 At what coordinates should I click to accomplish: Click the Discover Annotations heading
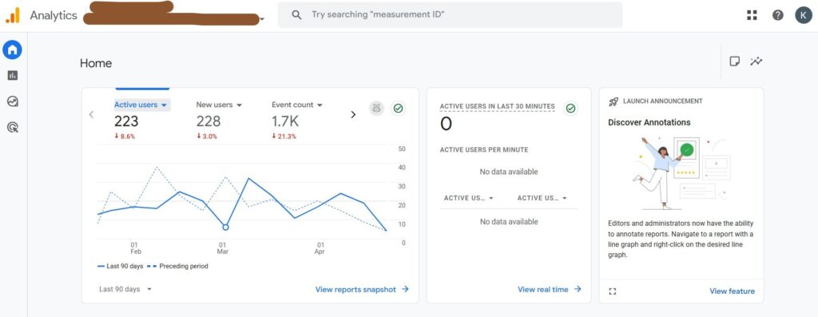tap(649, 122)
